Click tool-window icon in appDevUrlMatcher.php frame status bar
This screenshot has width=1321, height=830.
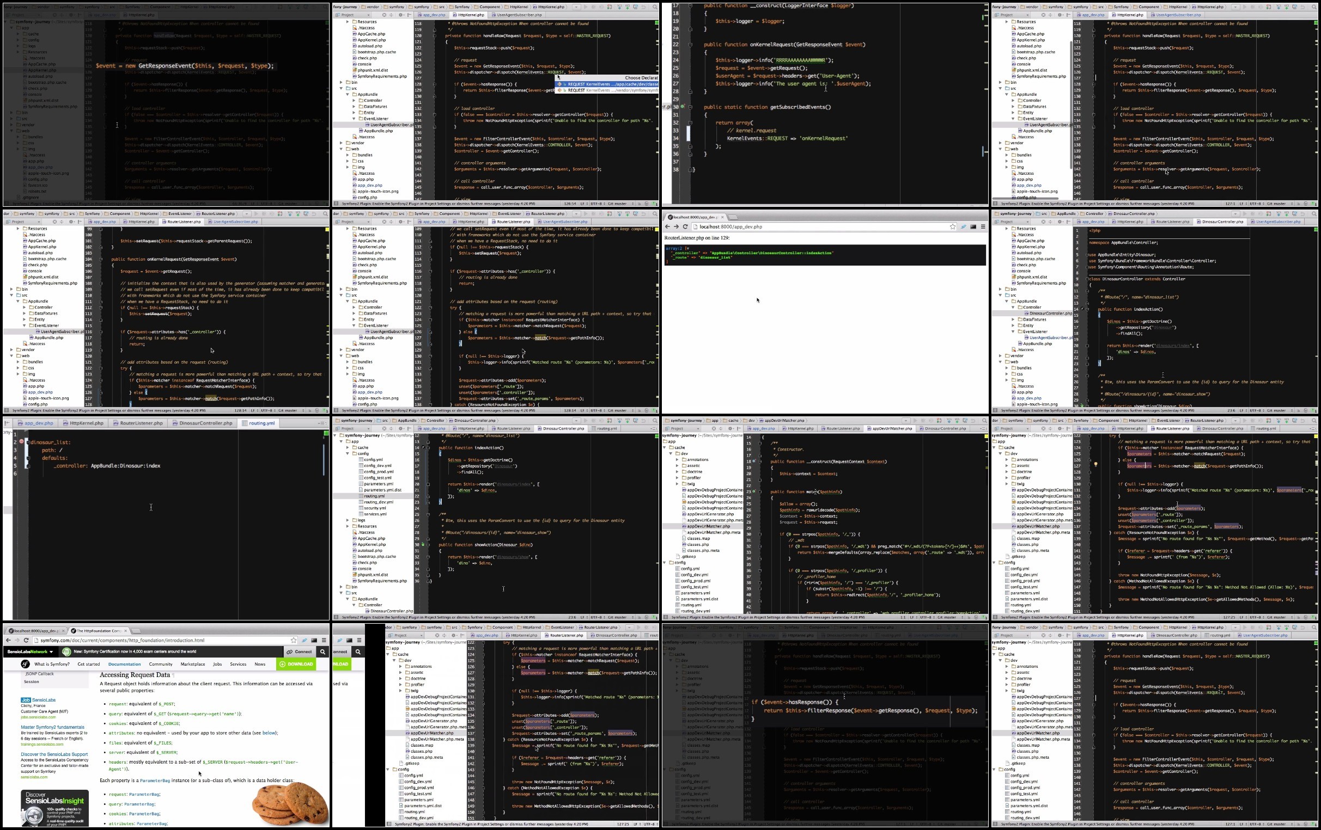[x=666, y=617]
